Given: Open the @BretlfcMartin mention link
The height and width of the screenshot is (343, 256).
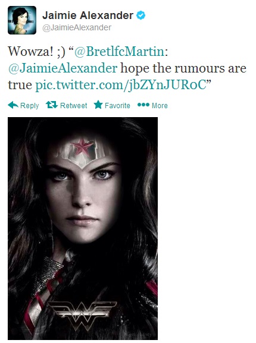Looking at the screenshot, I should pyautogui.click(x=120, y=52).
